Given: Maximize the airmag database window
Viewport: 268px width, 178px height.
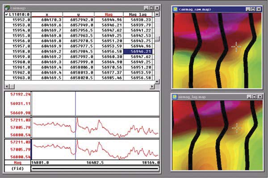Looking at the screenshot, I should click(x=151, y=8).
